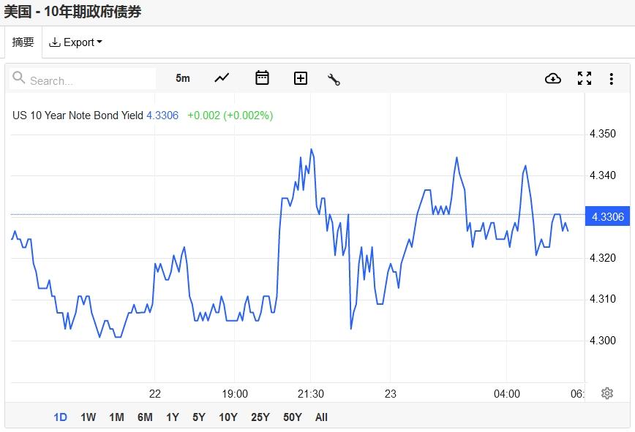Image resolution: width=635 pixels, height=432 pixels.
Task: Open the wrench chart tools icon
Action: [x=334, y=79]
